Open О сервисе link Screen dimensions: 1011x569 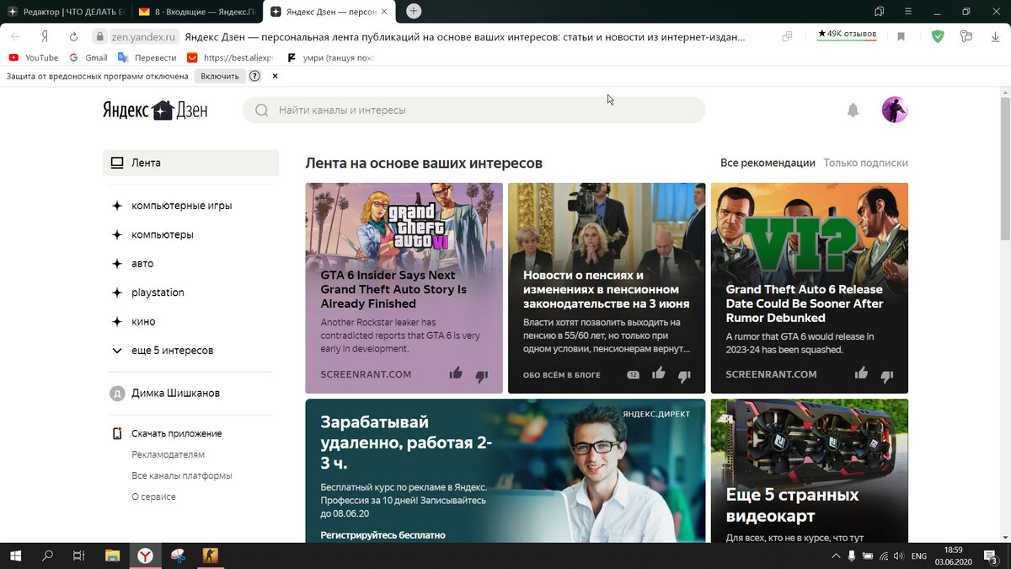click(153, 497)
